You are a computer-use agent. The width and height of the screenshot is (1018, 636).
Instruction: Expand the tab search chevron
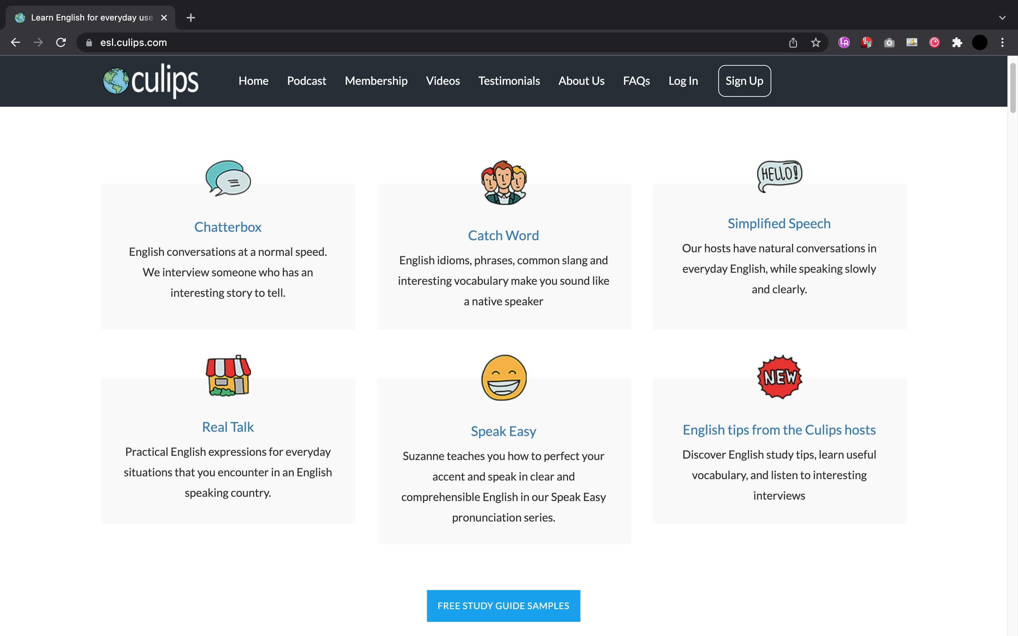(1002, 18)
